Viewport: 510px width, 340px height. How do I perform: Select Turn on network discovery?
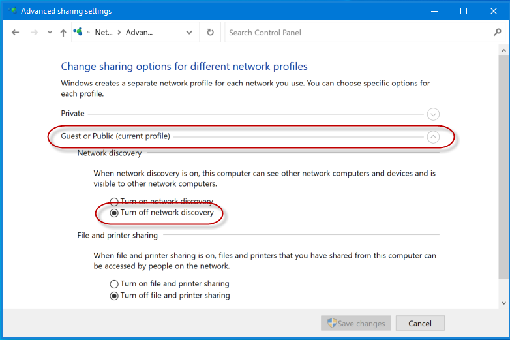115,202
